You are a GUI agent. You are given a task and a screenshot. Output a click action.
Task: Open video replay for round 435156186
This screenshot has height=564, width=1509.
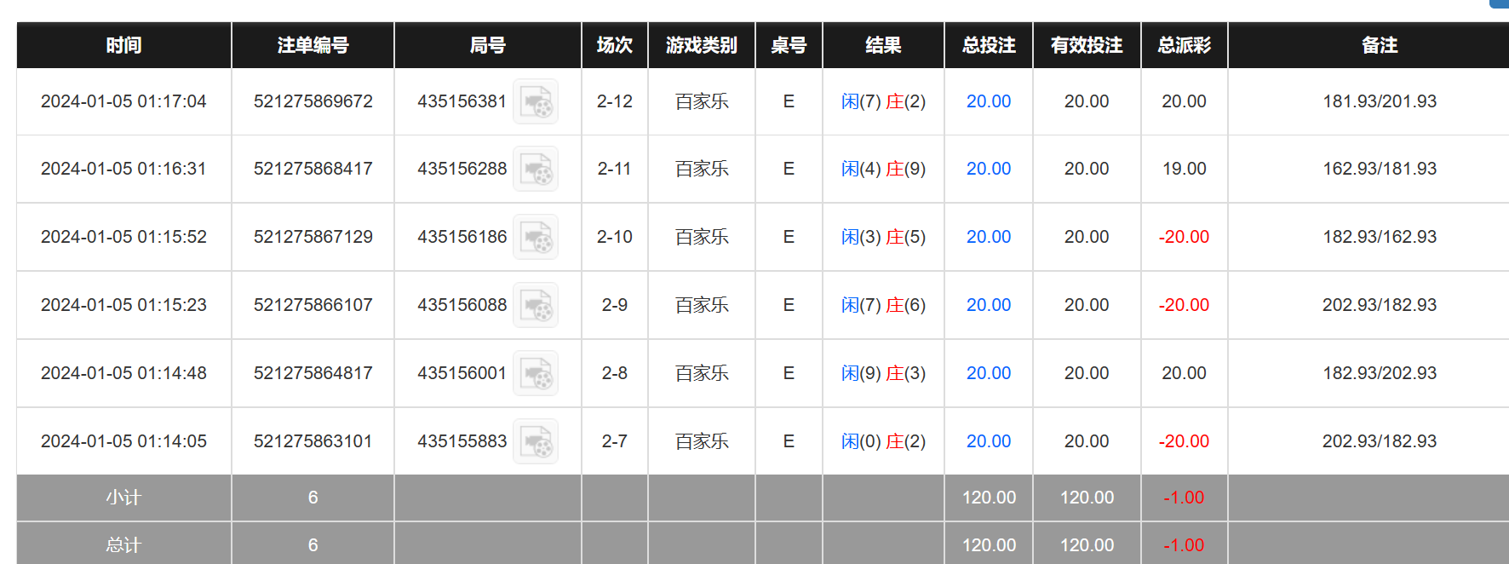pos(536,238)
